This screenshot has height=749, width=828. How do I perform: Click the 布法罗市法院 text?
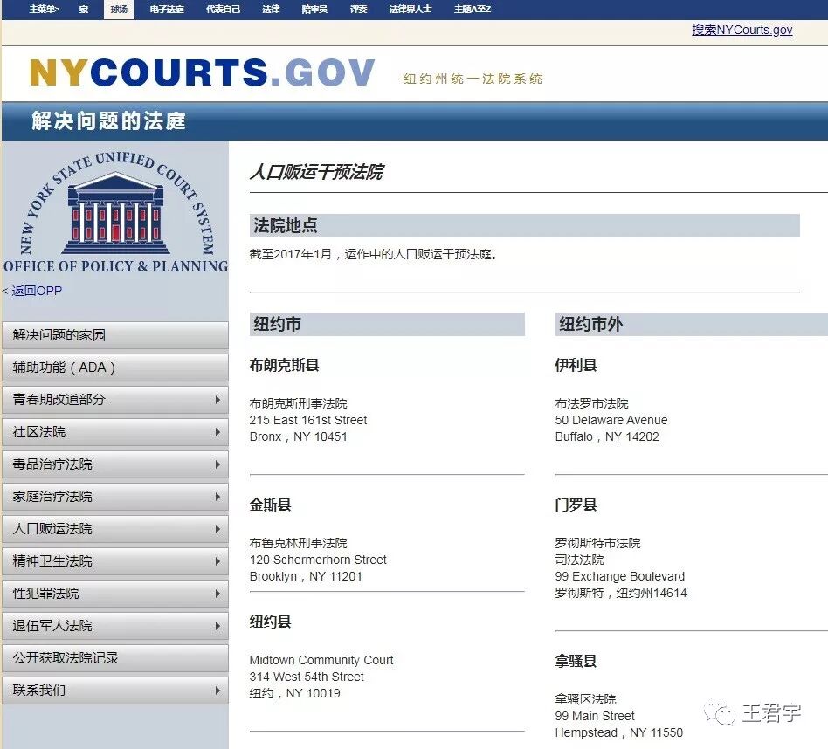(592, 403)
